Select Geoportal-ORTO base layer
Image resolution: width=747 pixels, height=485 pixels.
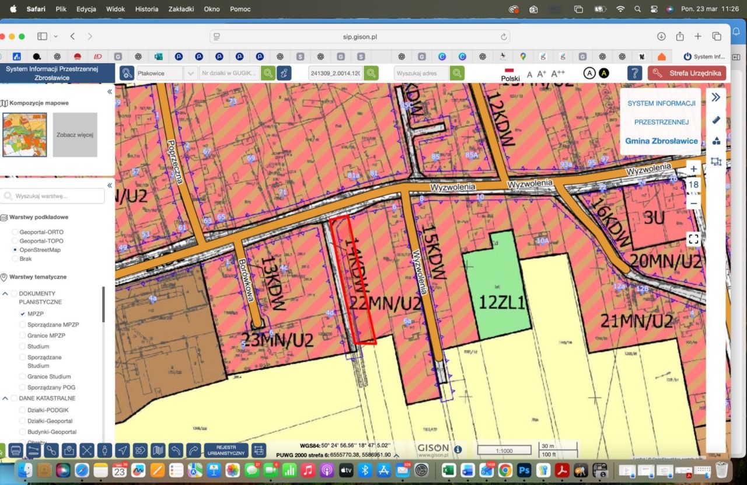pyautogui.click(x=15, y=232)
